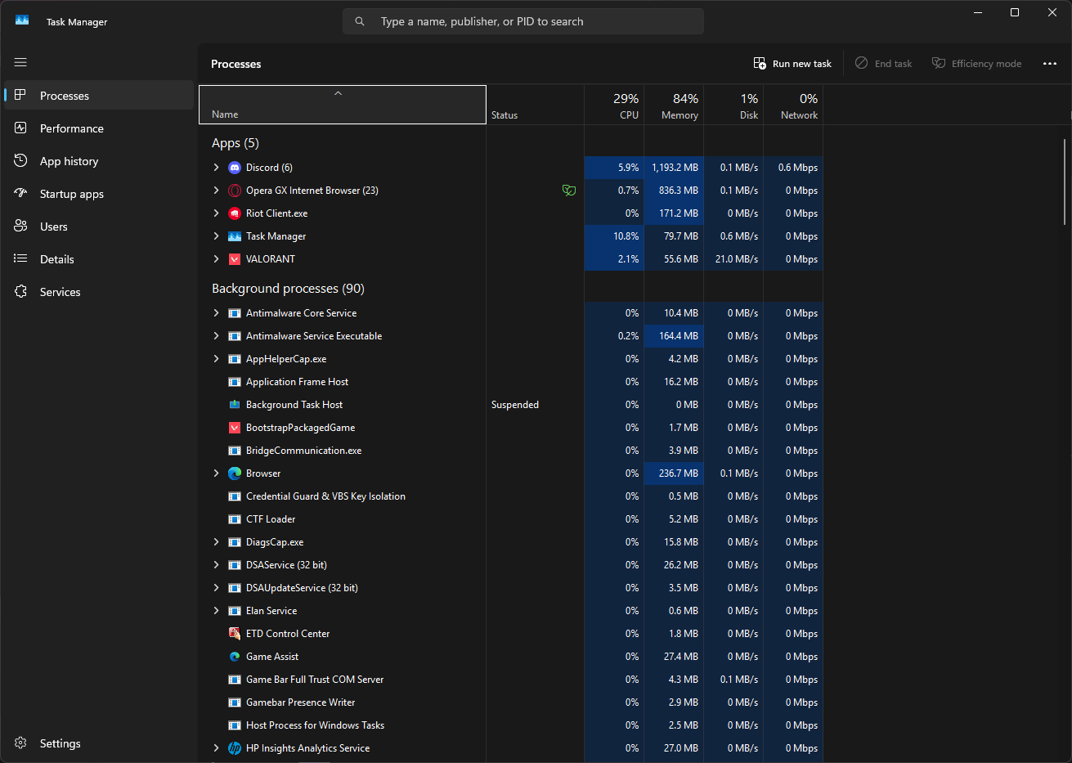This screenshot has height=763, width=1072.
Task: Click Discord's 1,193.2 MB memory value
Action: 675,168
